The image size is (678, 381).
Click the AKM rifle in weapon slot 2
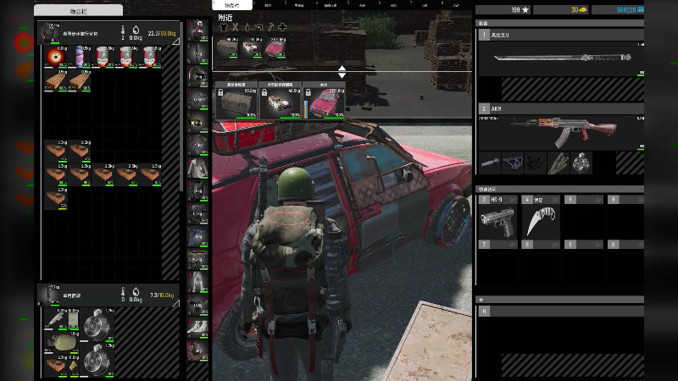(x=564, y=131)
